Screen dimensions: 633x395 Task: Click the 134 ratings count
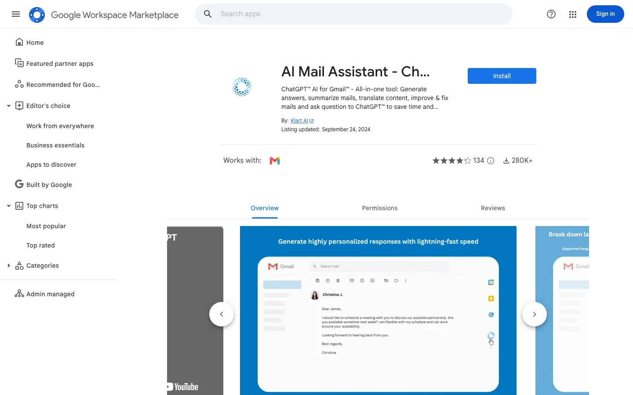pyautogui.click(x=479, y=161)
